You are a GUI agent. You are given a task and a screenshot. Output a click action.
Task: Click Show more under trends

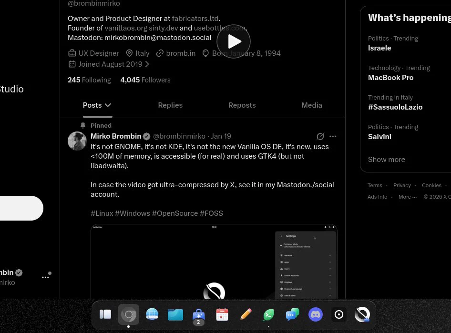(386, 160)
